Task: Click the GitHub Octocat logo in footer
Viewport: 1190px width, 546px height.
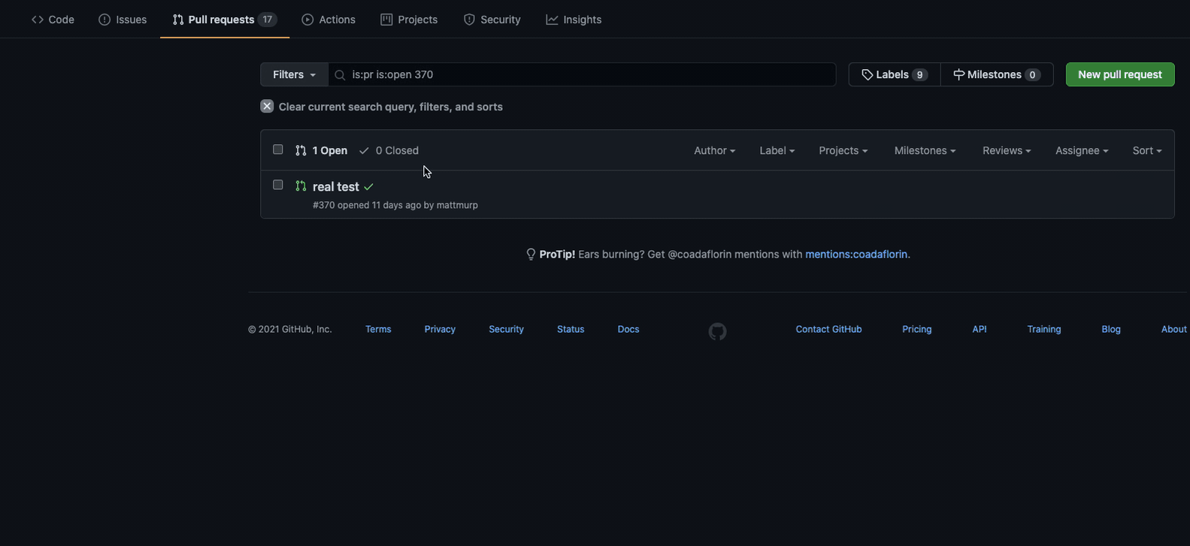Action: click(717, 331)
